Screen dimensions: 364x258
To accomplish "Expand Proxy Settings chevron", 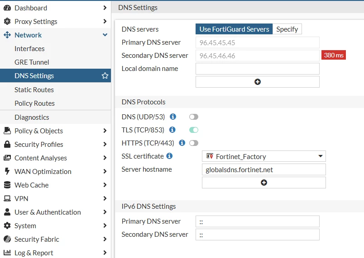I will click(105, 21).
